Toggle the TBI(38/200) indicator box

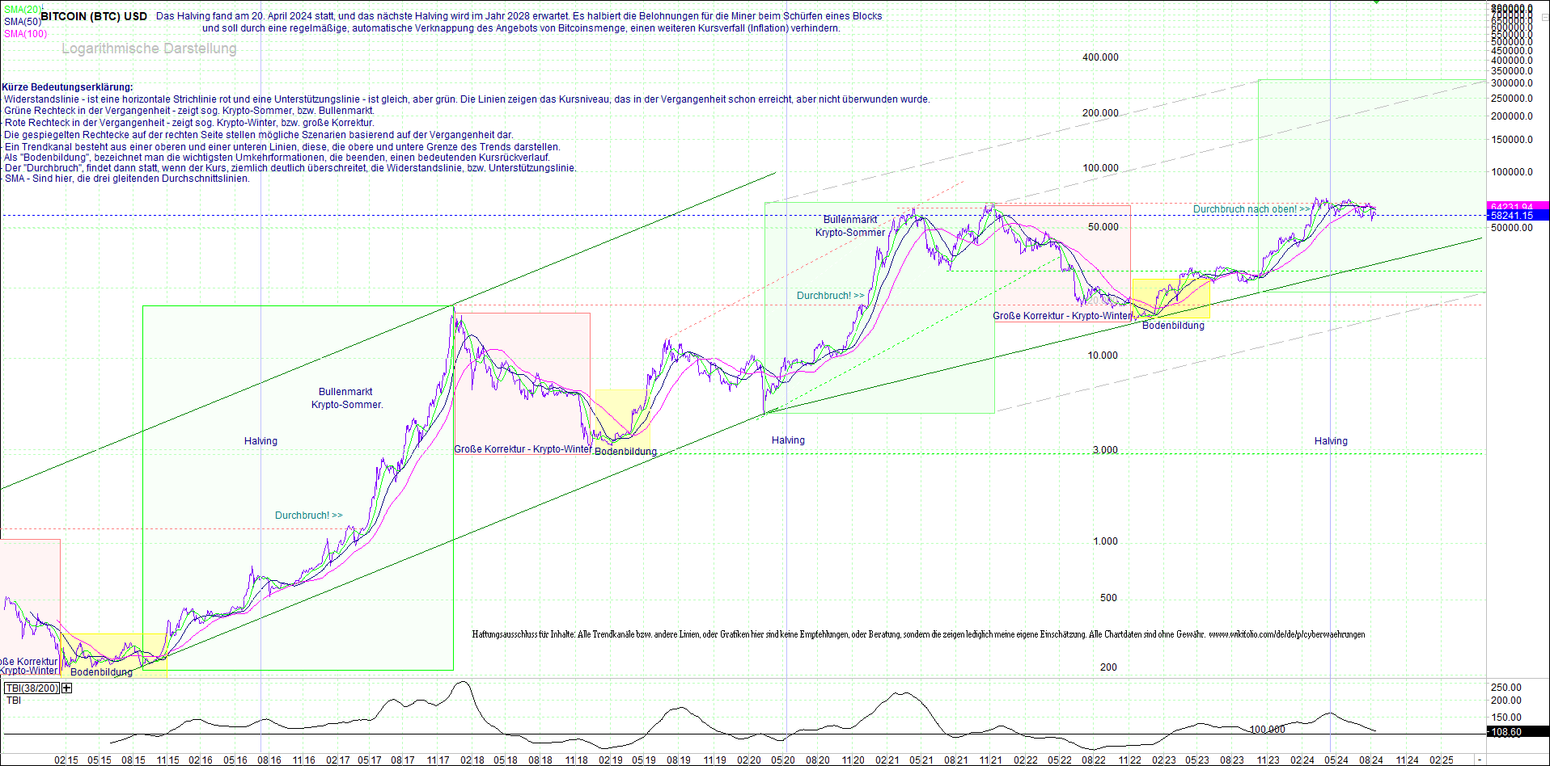point(32,688)
